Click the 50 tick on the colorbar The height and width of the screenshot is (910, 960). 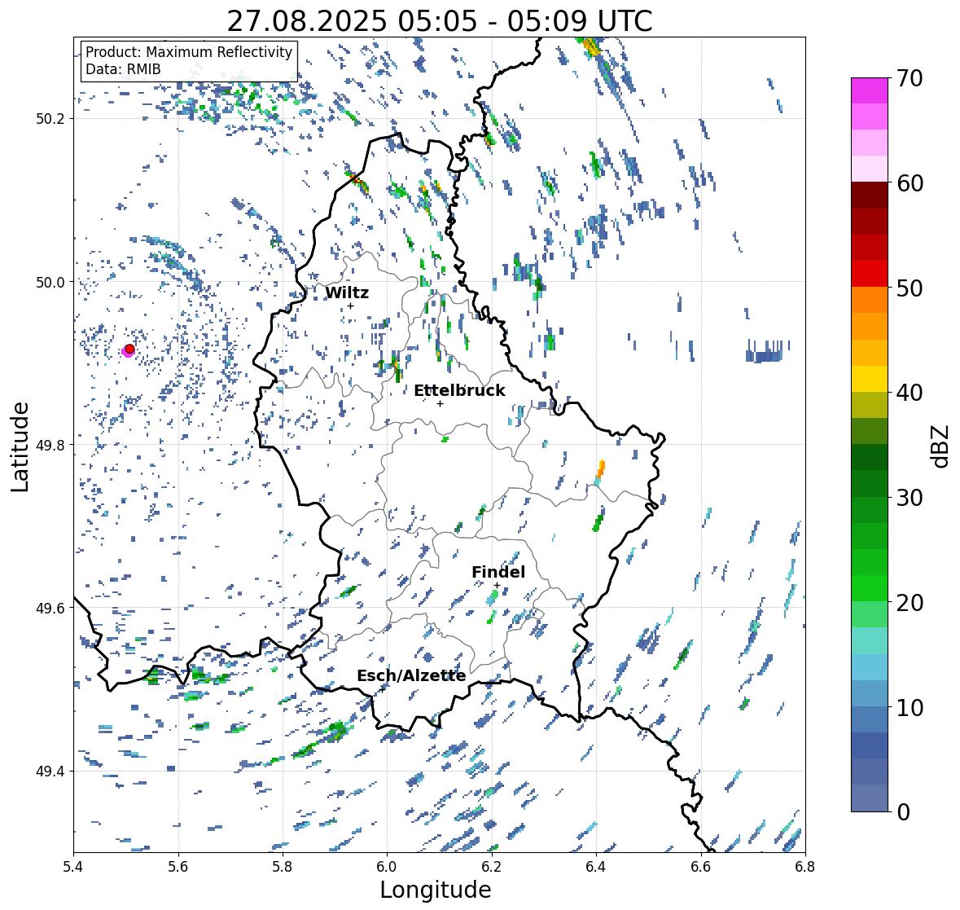910,288
